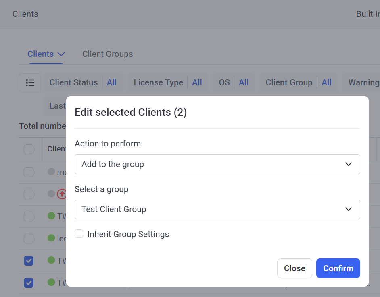Open the Client Status filter dropdown
Screen dimensions: 380x297
pyautogui.click(x=83, y=82)
